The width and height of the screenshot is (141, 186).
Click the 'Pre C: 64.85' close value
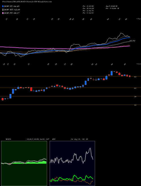(x=88, y=13)
